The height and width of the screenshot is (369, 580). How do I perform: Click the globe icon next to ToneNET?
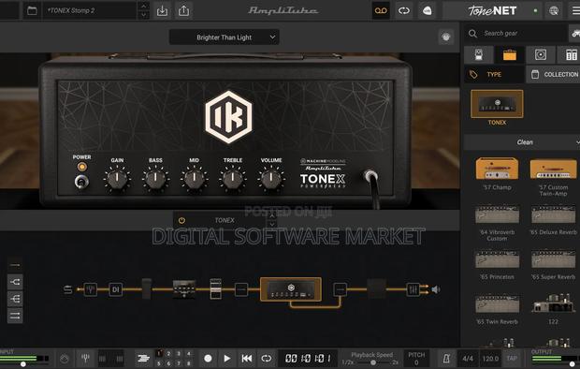click(554, 10)
